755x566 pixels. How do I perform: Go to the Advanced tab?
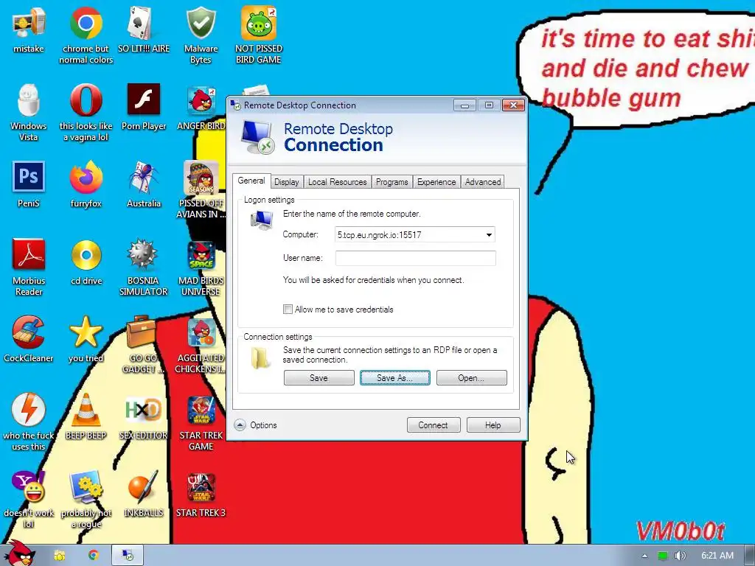click(x=482, y=182)
